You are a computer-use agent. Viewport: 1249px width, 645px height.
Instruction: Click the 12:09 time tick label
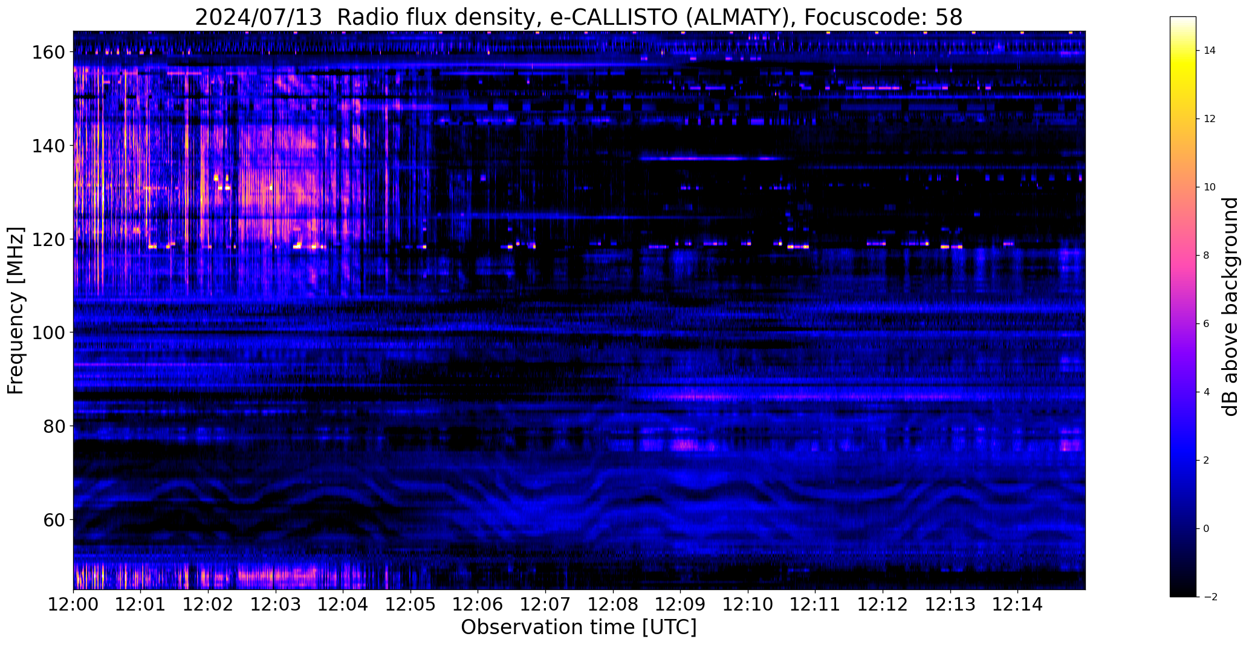pyautogui.click(x=680, y=604)
